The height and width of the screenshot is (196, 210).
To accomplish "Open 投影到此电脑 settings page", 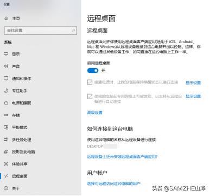I will (x=23, y=151).
